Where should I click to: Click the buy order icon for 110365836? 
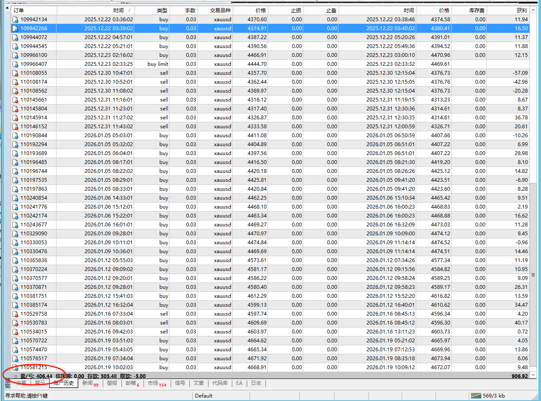tap(15, 260)
